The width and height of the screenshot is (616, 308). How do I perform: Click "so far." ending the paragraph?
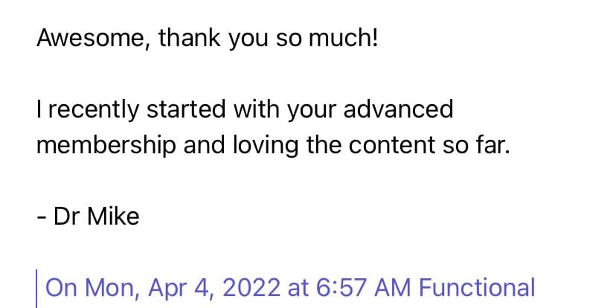pos(475,144)
